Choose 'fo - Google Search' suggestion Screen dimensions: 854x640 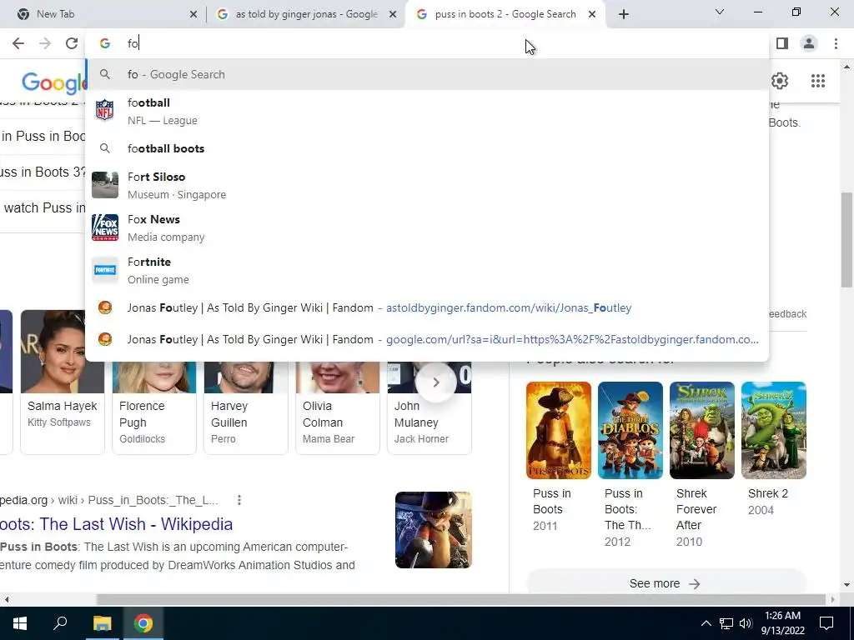pos(427,74)
